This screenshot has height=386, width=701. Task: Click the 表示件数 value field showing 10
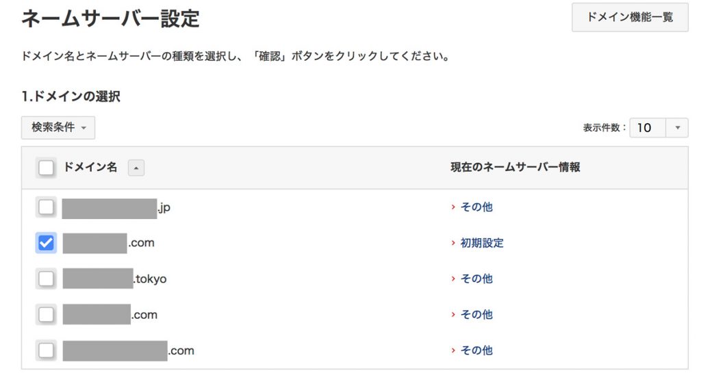click(648, 127)
